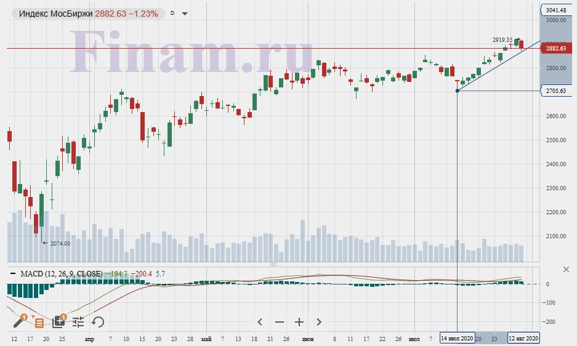
Task: Click the MACD value −194.7
Action: pos(117,274)
